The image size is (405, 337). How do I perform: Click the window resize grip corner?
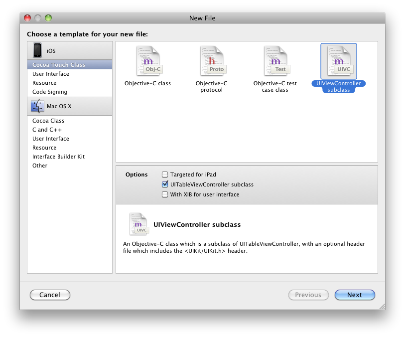coord(382,307)
